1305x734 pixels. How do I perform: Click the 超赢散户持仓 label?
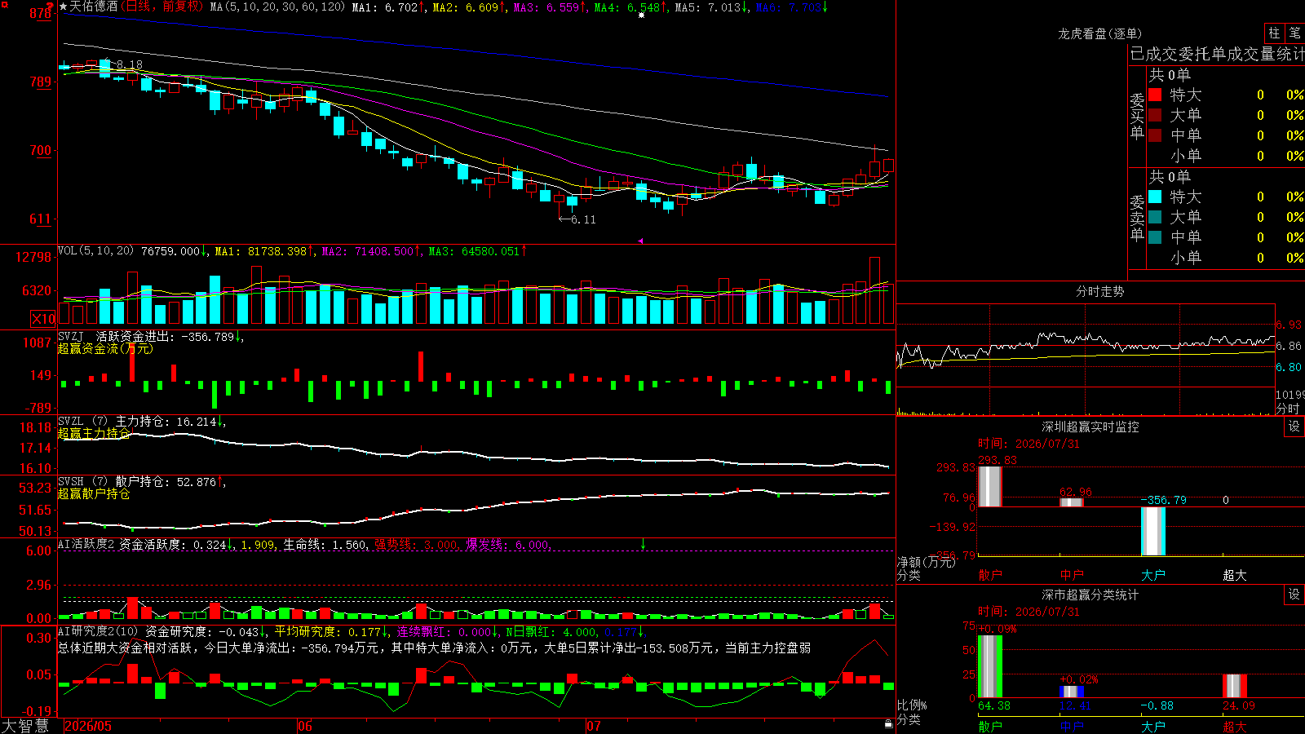(x=94, y=493)
